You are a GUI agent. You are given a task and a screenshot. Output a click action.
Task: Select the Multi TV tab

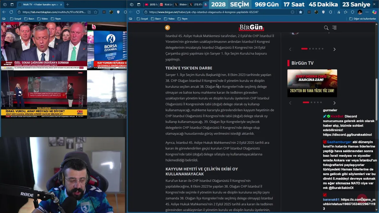[x=40, y=4]
